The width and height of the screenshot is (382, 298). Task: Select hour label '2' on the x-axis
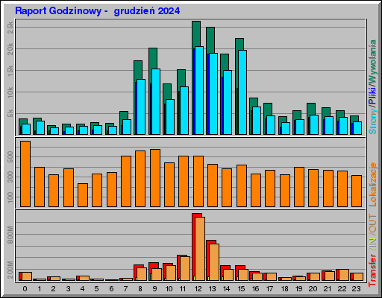coord(54,289)
